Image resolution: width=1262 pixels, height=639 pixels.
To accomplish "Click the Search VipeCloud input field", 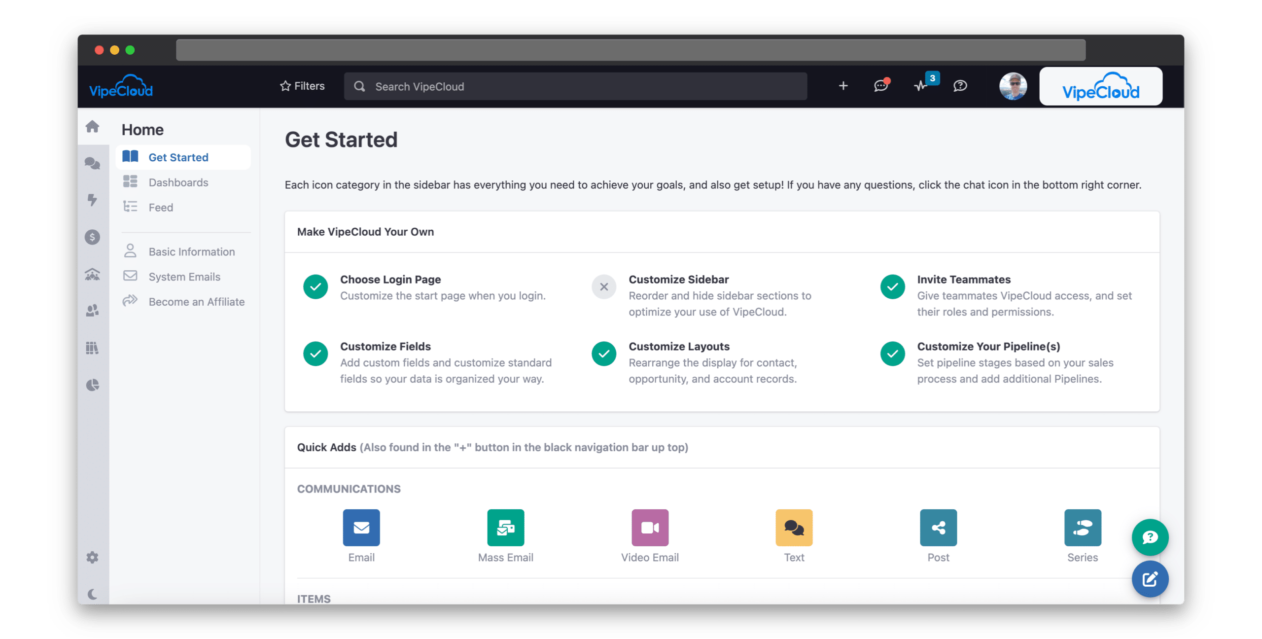I will 575,86.
